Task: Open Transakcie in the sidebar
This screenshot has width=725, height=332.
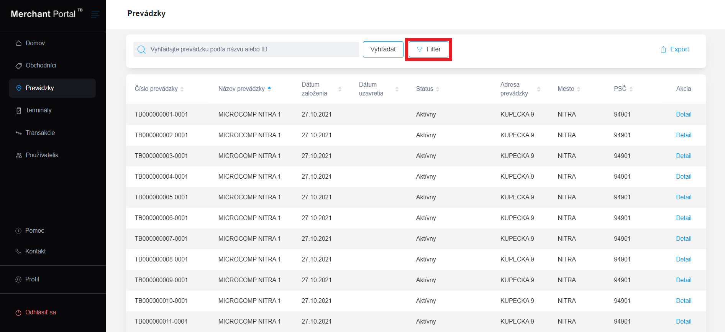Action: (40, 133)
